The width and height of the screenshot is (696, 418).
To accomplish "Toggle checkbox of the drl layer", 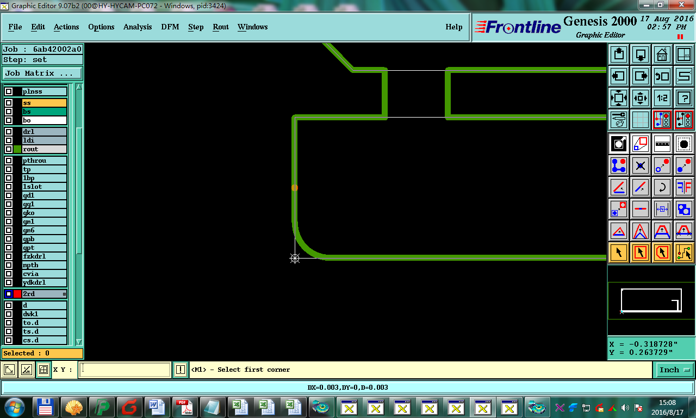I will click(9, 132).
